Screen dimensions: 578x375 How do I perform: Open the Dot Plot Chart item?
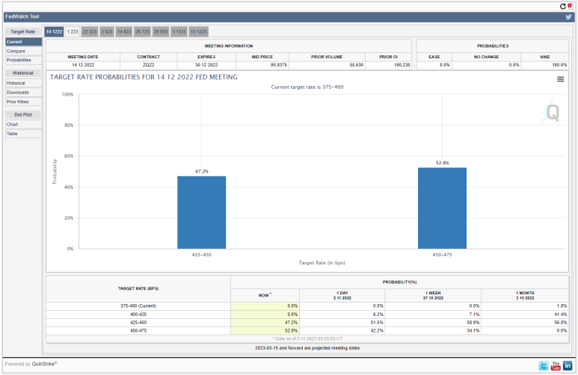coord(24,125)
